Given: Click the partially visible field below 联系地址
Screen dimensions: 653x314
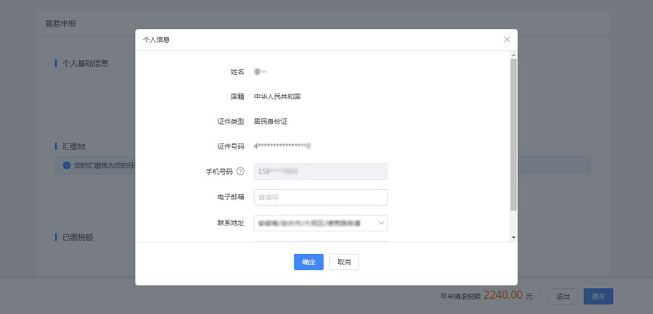Looking at the screenshot, I should pyautogui.click(x=320, y=240).
